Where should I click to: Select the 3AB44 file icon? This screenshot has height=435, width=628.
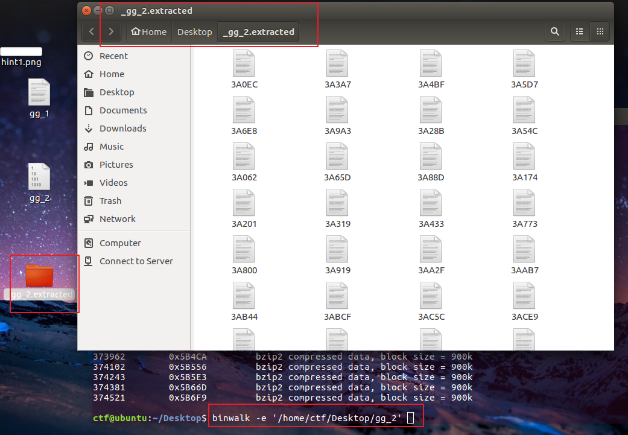pos(244,296)
